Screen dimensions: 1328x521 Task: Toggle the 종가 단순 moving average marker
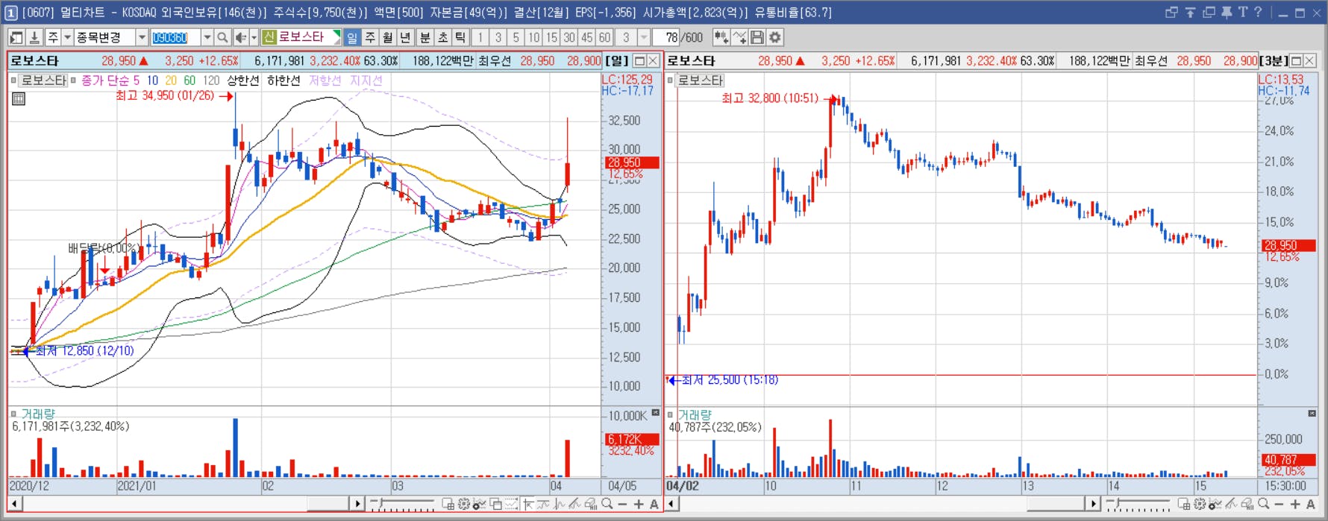73,80
